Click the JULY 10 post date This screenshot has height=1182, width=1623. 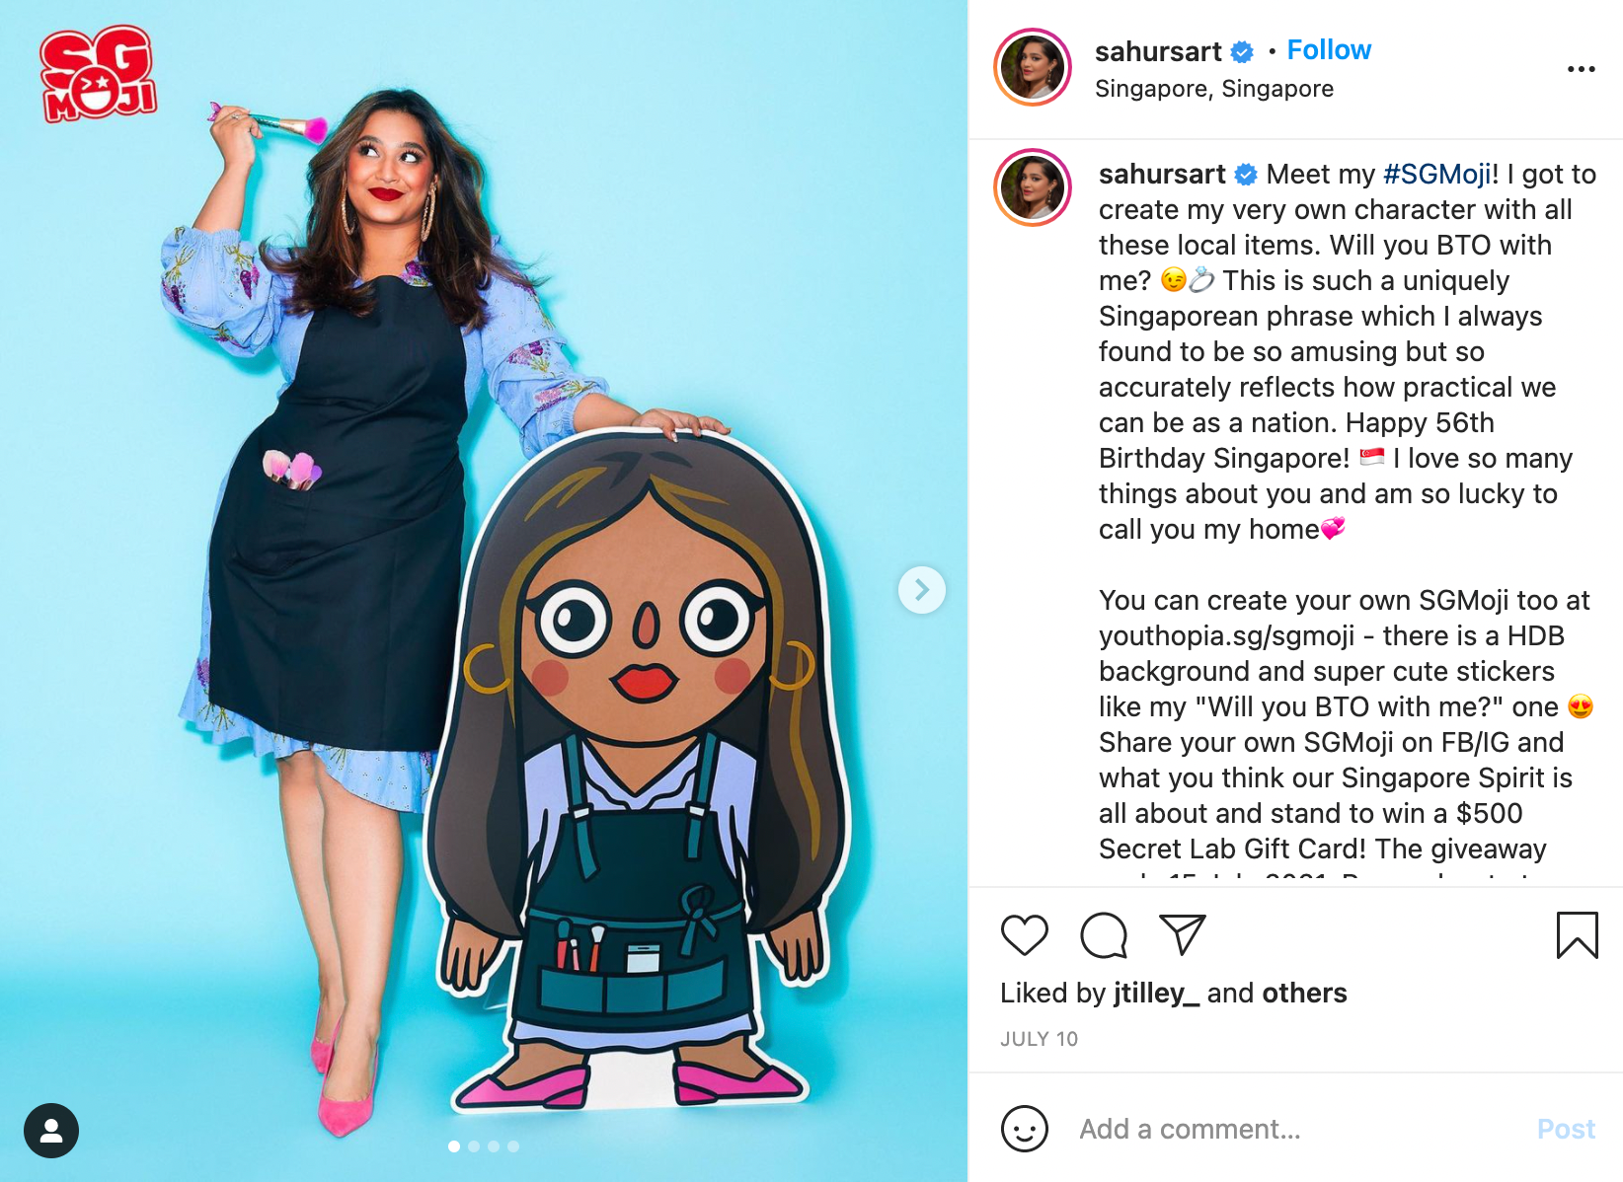coord(1039,1039)
